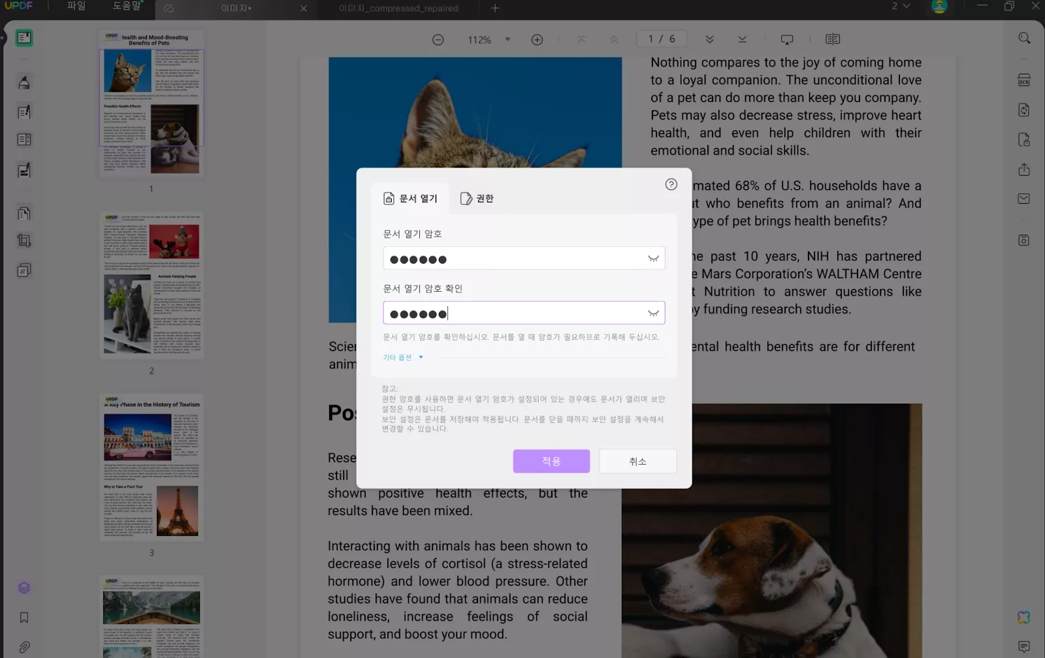The height and width of the screenshot is (658, 1045).
Task: Start slideshow presentation mode
Action: (x=787, y=39)
